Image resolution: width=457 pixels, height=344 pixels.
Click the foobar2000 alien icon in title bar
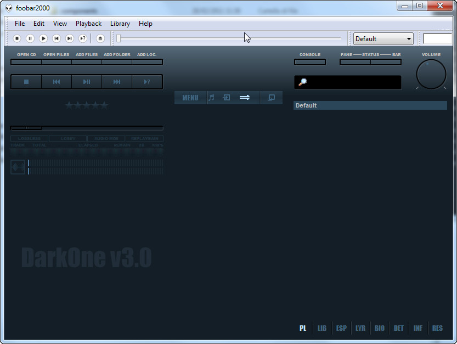(9, 8)
